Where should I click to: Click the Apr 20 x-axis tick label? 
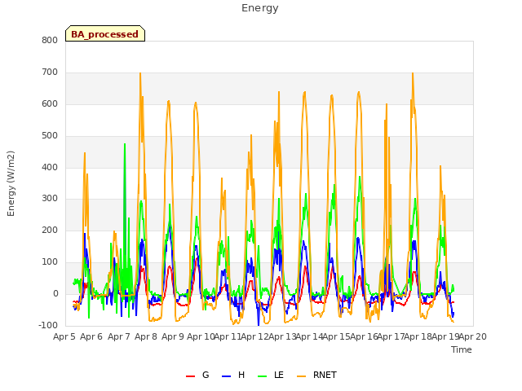[x=473, y=336]
